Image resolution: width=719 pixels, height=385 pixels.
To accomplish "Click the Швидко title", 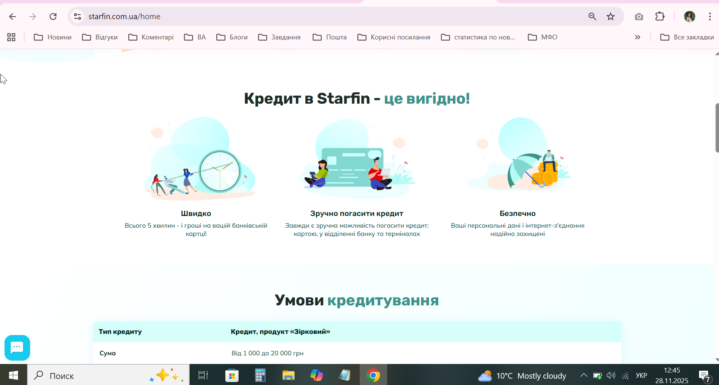I will pyautogui.click(x=196, y=213).
